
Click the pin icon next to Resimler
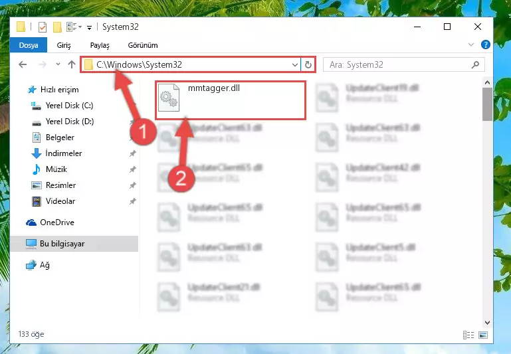[133, 185]
